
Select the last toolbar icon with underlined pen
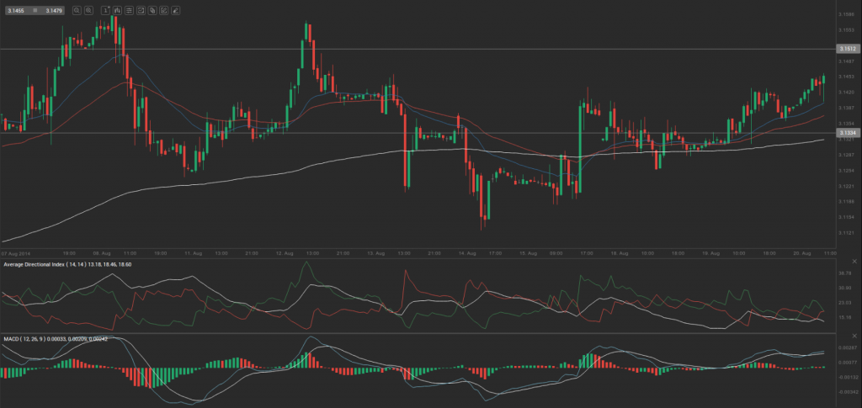coord(175,11)
